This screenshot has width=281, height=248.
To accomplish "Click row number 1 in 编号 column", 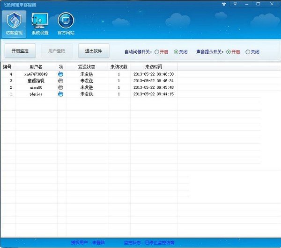I will (11, 94).
